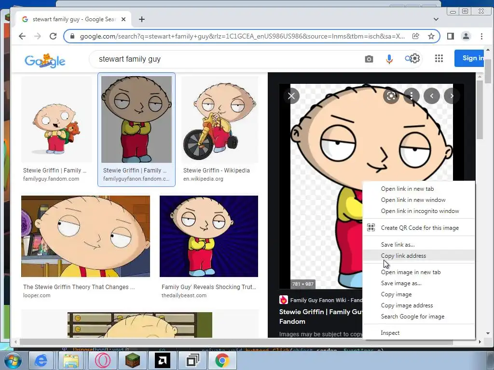494x370 pixels.
Task: Open looper.com Stewie closeup thumbnail
Action: click(85, 236)
